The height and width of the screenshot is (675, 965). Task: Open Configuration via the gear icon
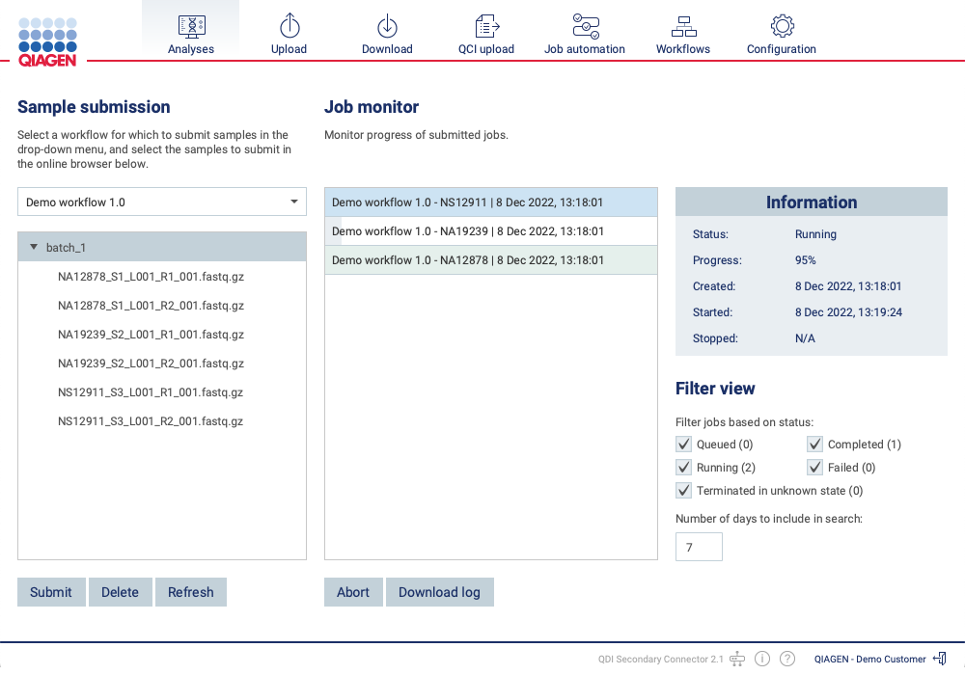(782, 26)
